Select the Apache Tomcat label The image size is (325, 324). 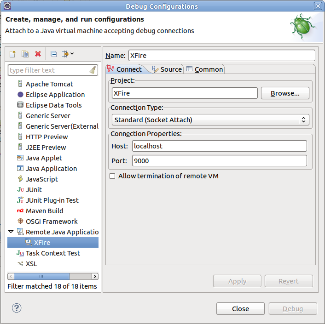[x=49, y=84]
